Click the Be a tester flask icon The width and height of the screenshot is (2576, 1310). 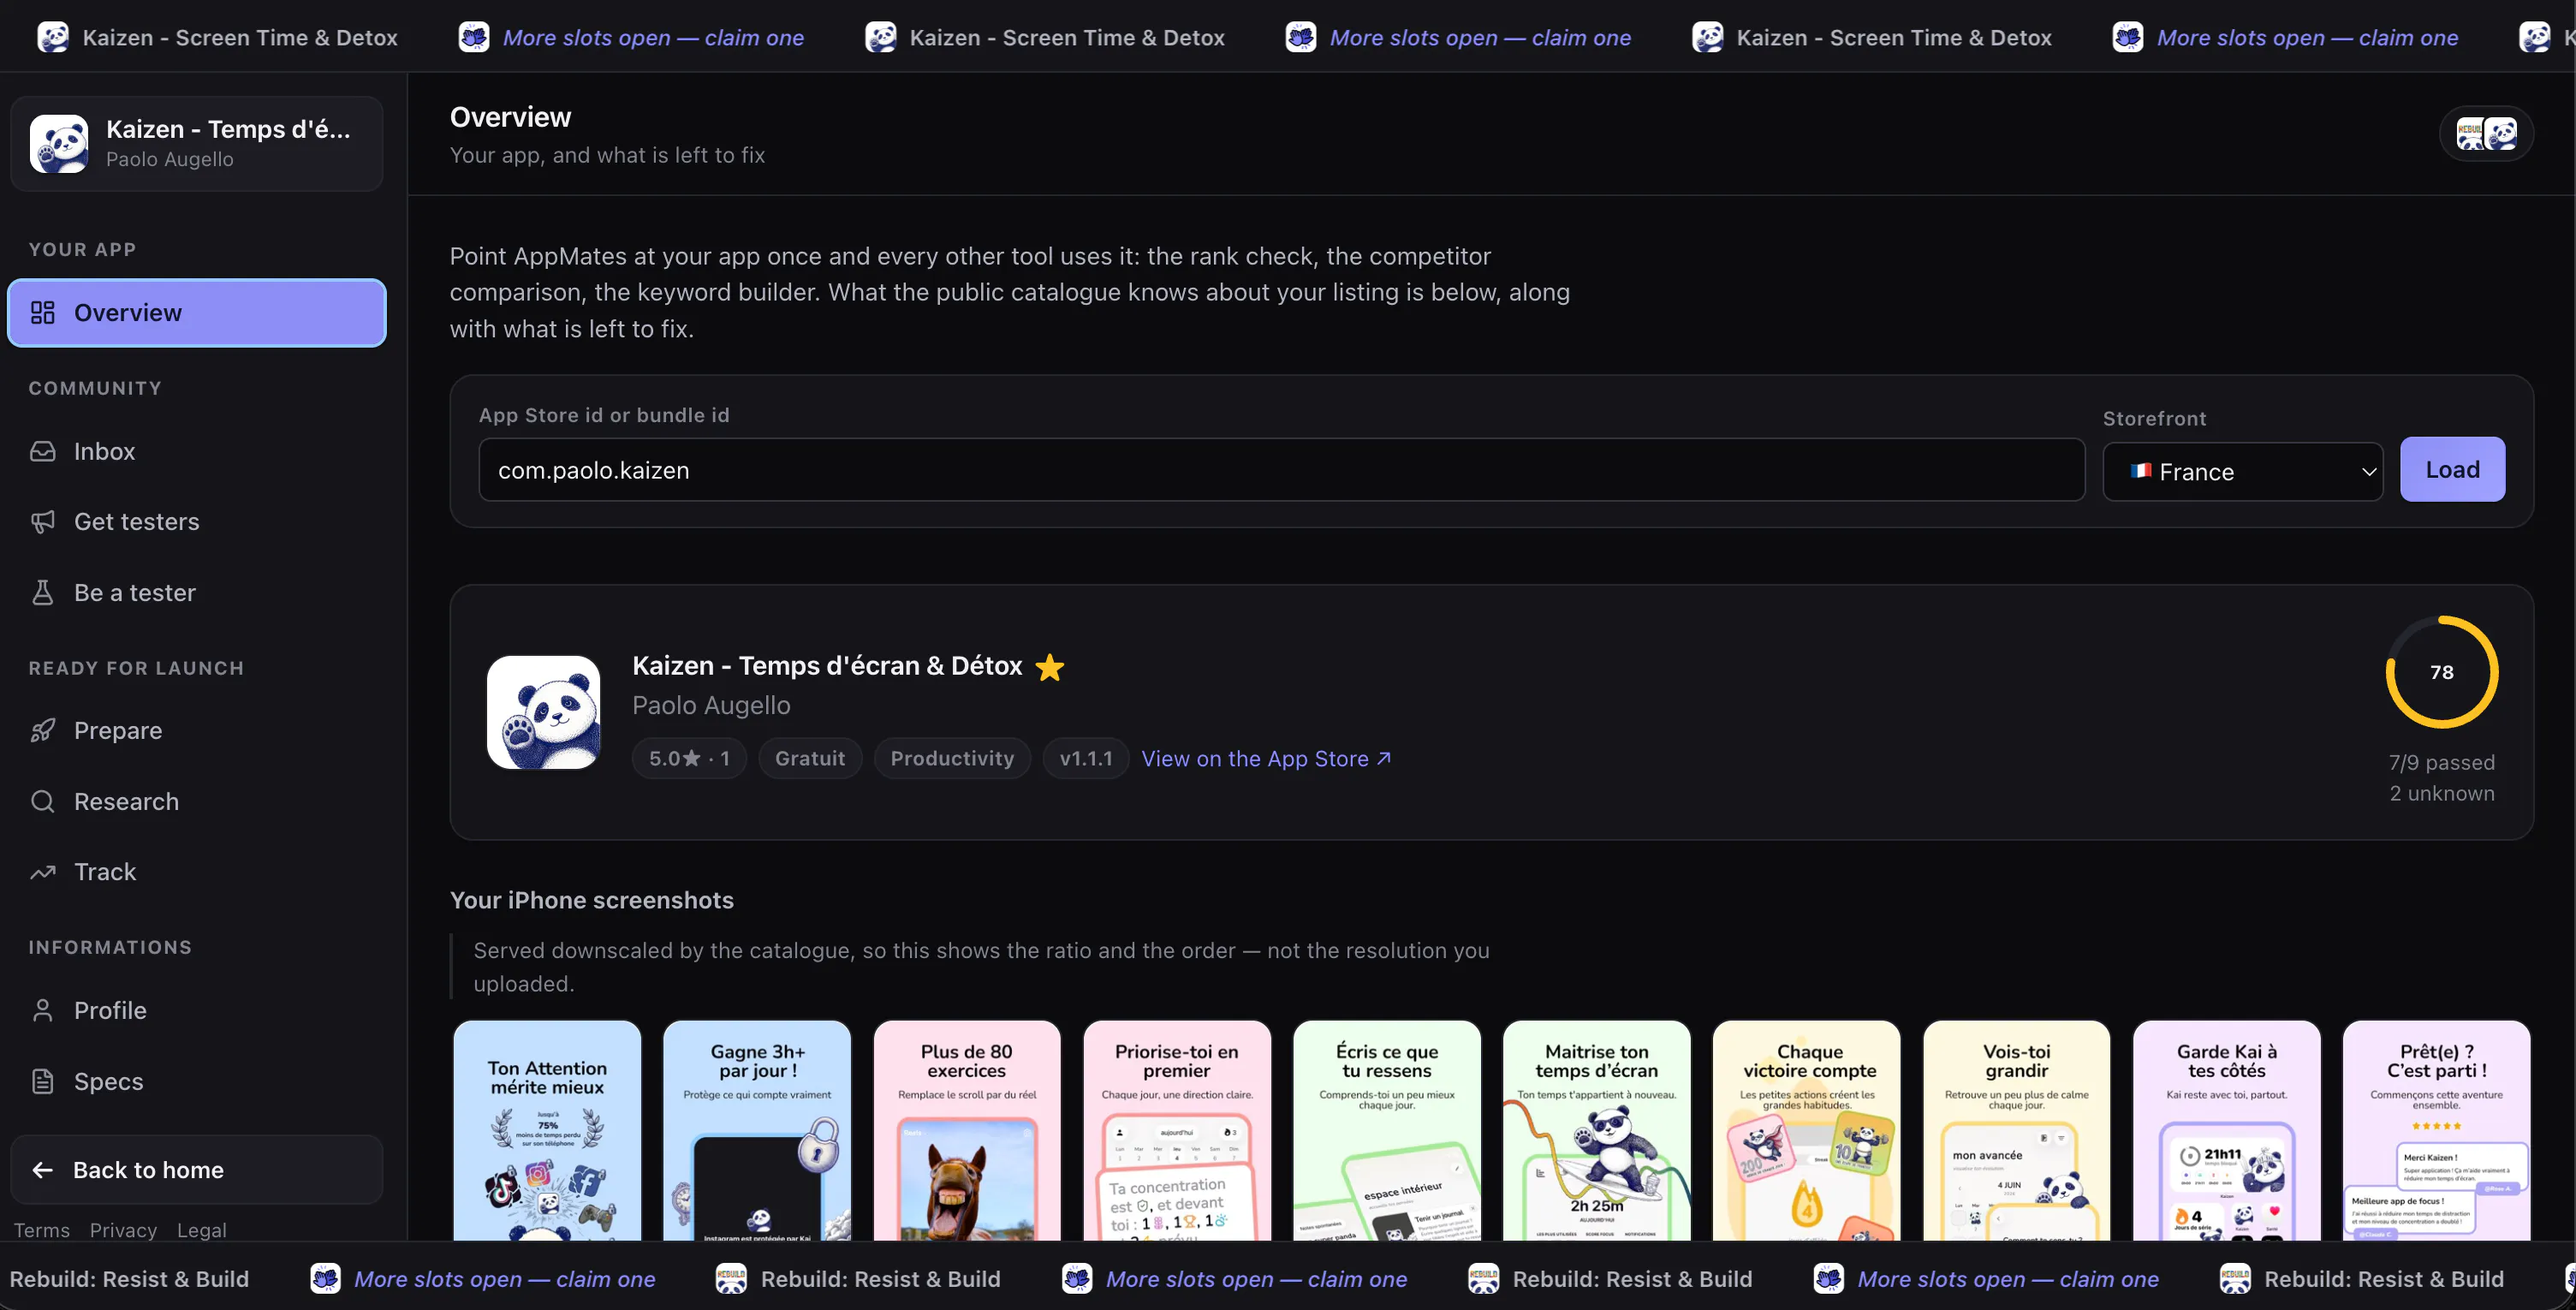click(42, 593)
